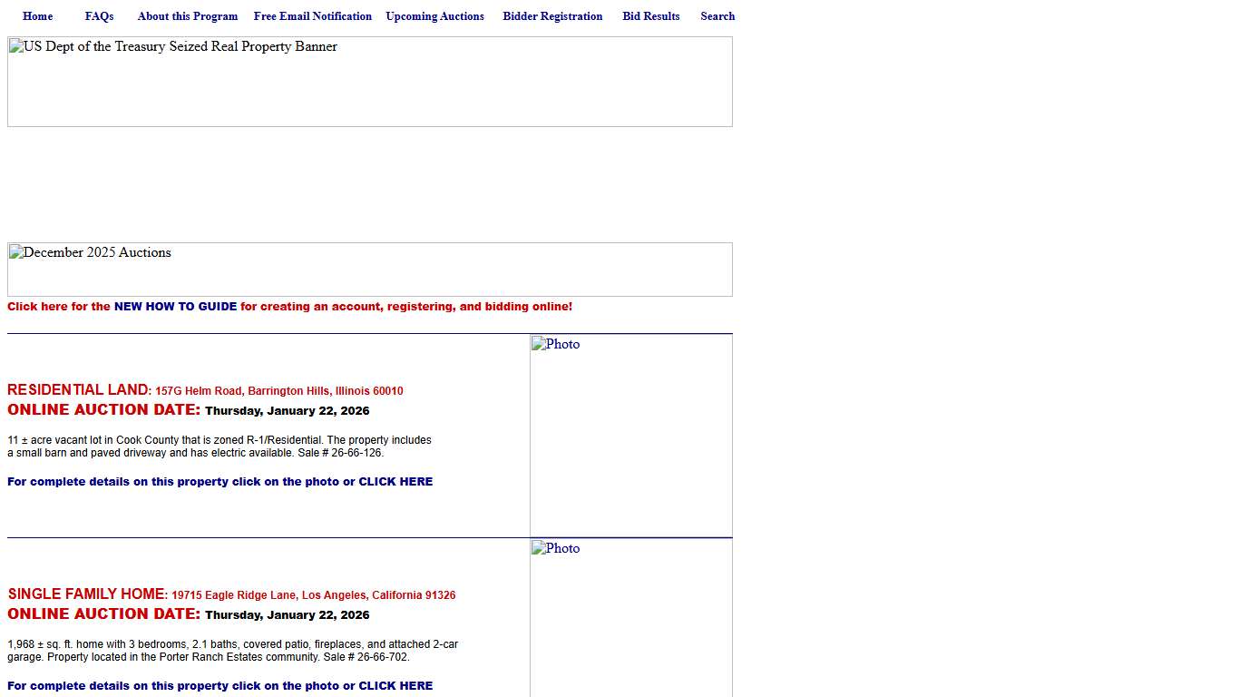The height and width of the screenshot is (697, 1239).
Task: Open the Search page
Action: [x=717, y=15]
